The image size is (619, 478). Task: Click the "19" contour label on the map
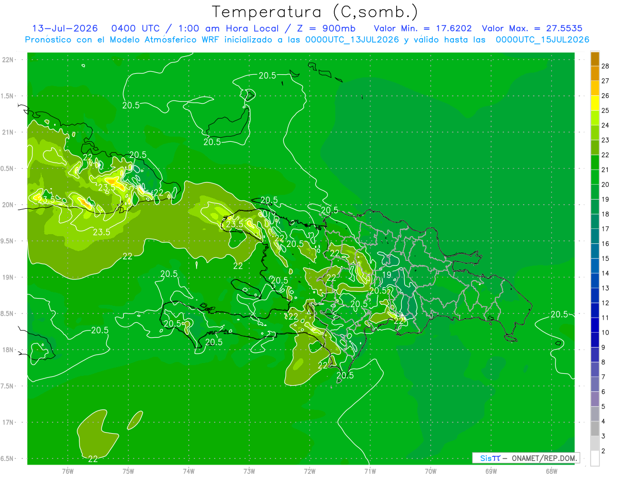(386, 275)
